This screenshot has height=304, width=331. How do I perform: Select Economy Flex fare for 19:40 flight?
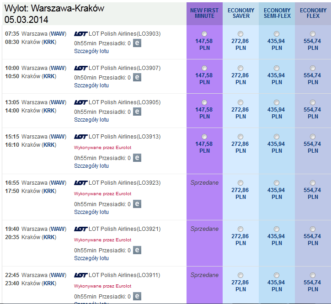[x=313, y=229]
